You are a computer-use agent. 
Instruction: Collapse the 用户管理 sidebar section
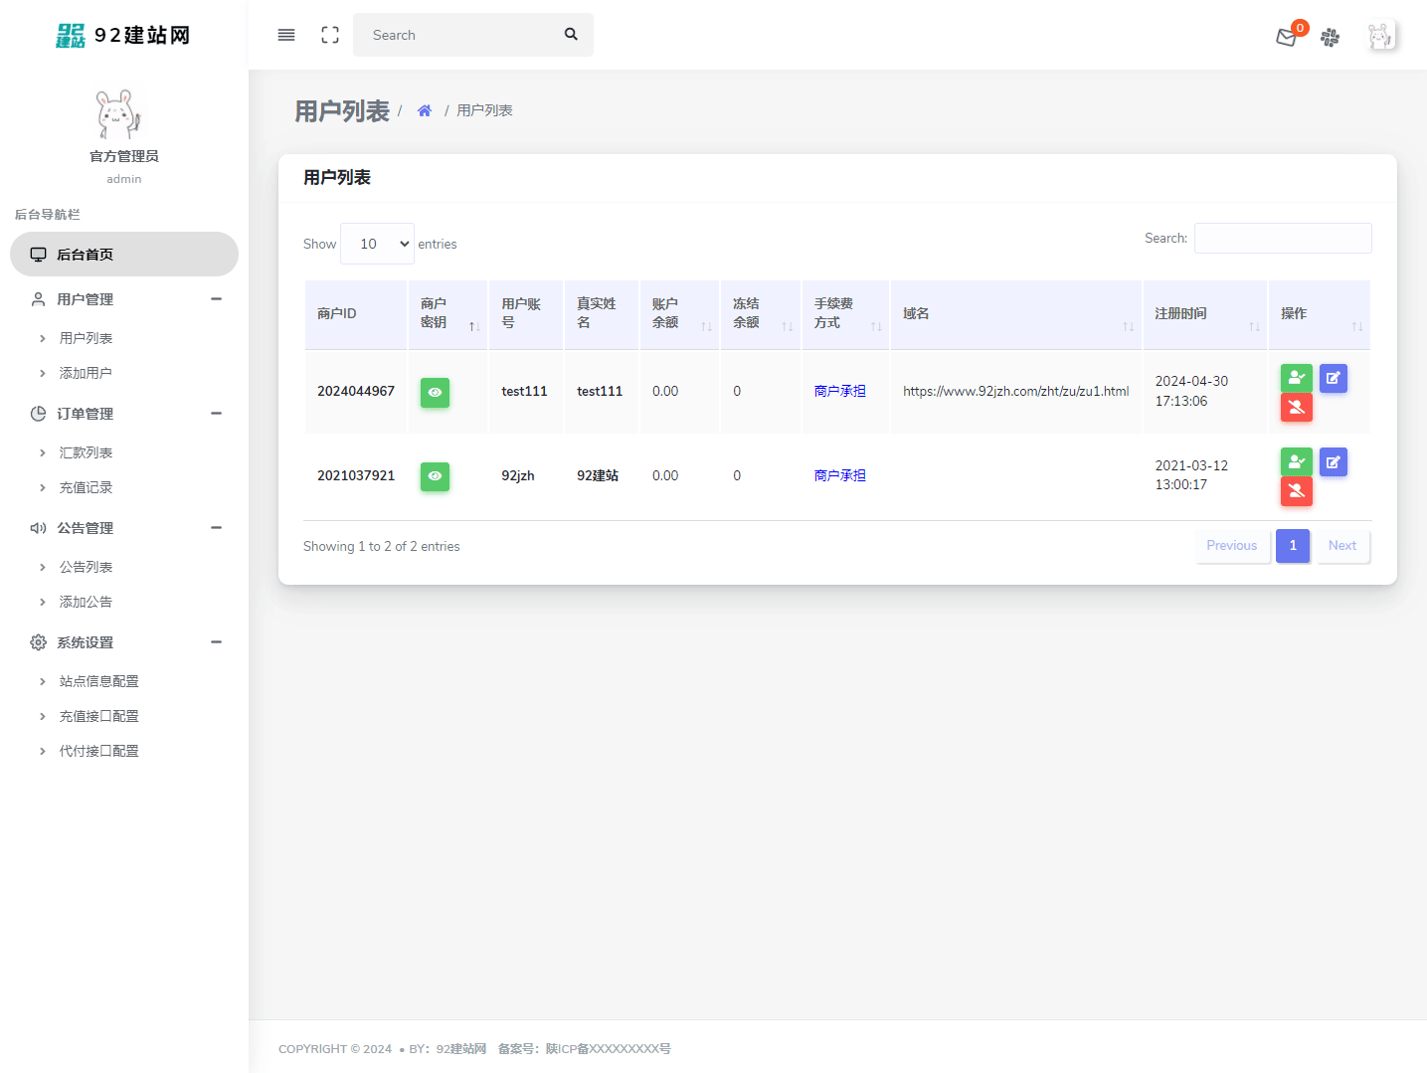216,299
